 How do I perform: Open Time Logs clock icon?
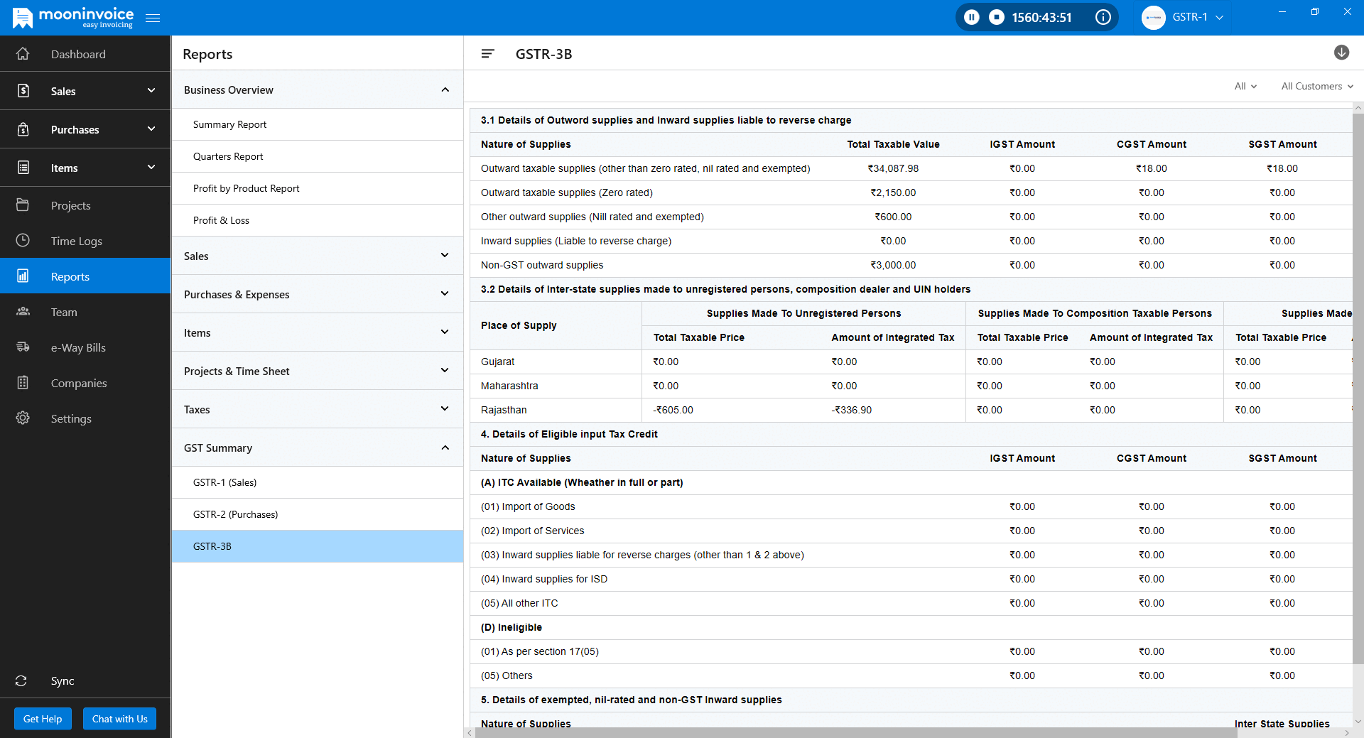23,241
